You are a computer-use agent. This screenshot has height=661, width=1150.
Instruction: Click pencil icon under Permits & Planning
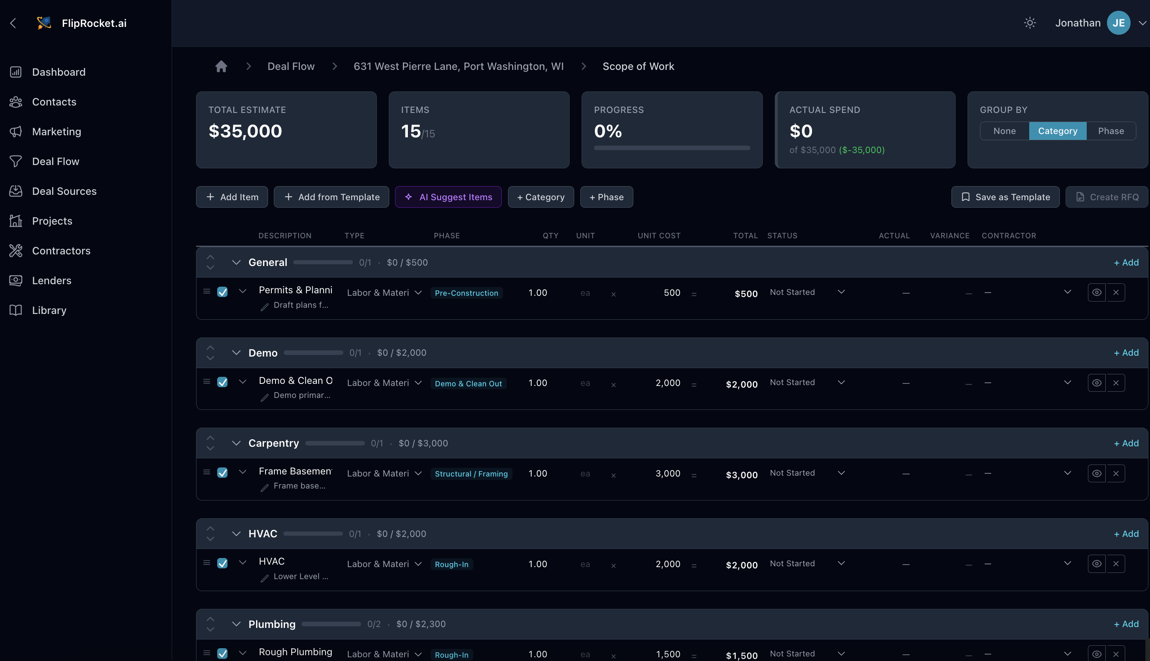[265, 307]
